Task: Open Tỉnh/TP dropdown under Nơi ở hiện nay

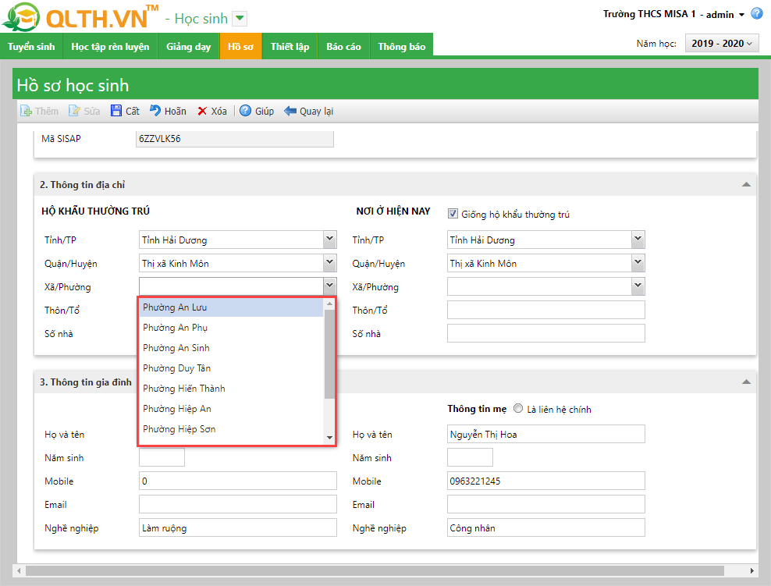Action: point(638,240)
